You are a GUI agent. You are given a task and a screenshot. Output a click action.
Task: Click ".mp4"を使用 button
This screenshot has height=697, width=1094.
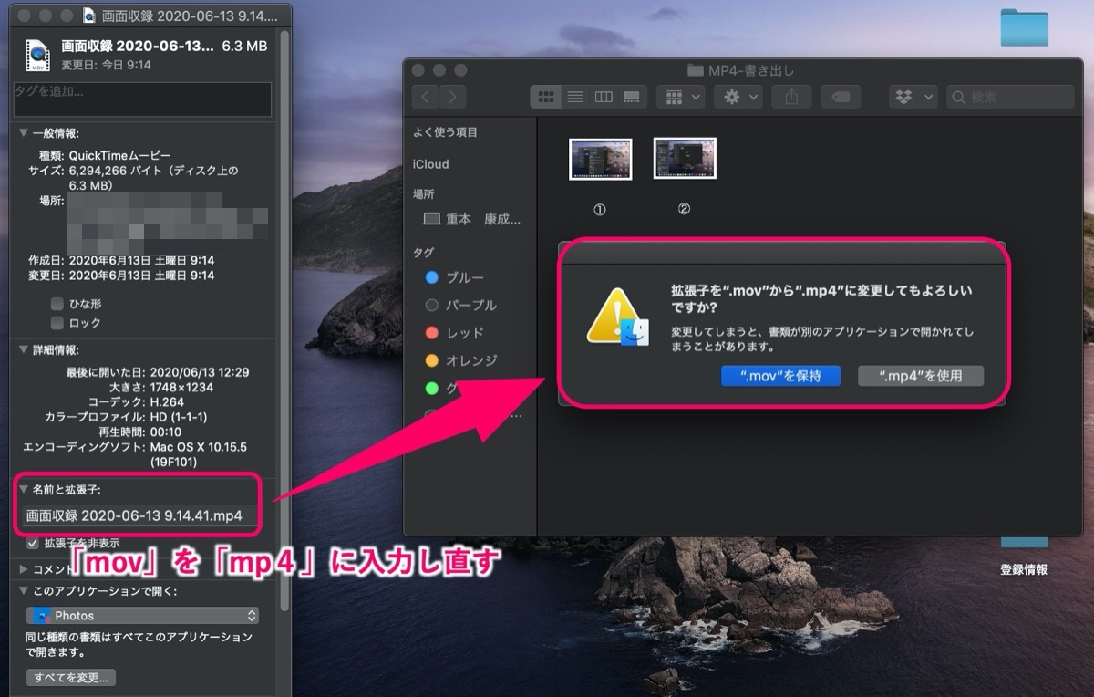[x=920, y=376]
